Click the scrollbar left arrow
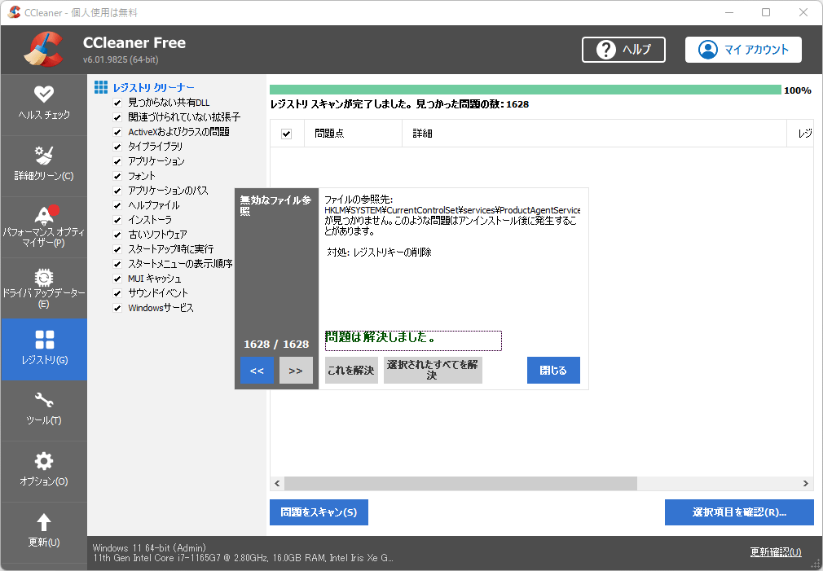The width and height of the screenshot is (823, 571). pyautogui.click(x=277, y=483)
